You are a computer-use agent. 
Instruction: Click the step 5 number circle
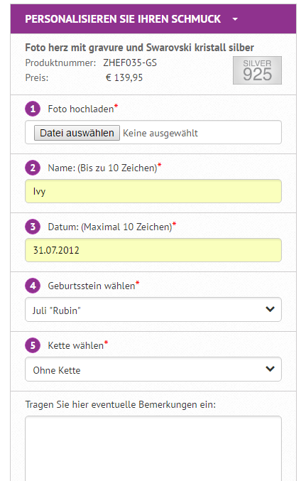[33, 345]
